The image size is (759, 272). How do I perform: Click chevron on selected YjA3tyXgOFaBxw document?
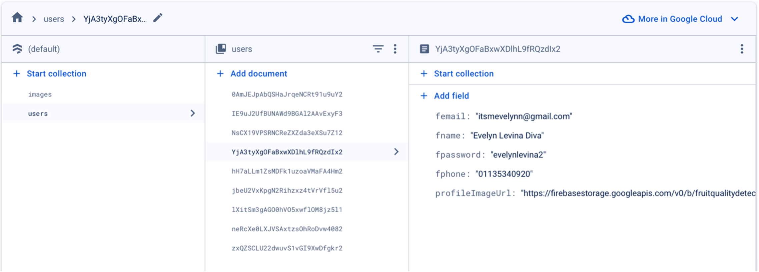click(396, 152)
